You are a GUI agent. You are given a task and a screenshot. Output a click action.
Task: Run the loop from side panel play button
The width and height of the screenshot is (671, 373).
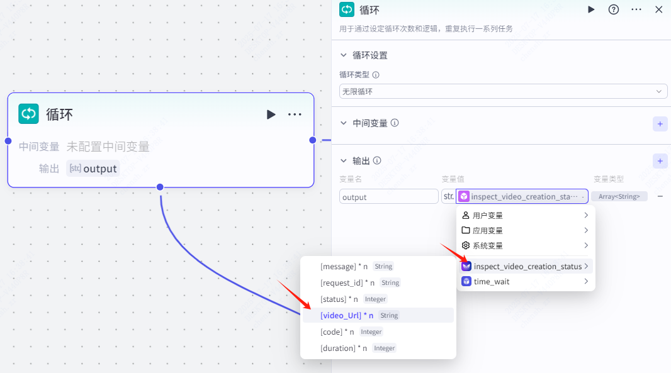click(591, 9)
